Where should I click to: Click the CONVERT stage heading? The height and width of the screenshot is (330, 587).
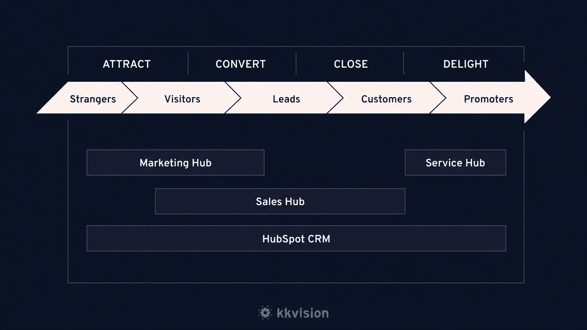coord(240,64)
